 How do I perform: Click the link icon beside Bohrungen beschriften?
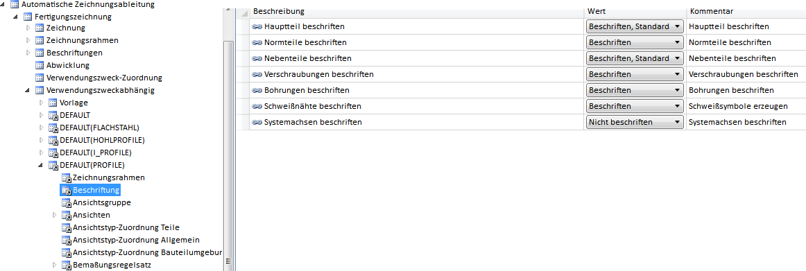(257, 90)
